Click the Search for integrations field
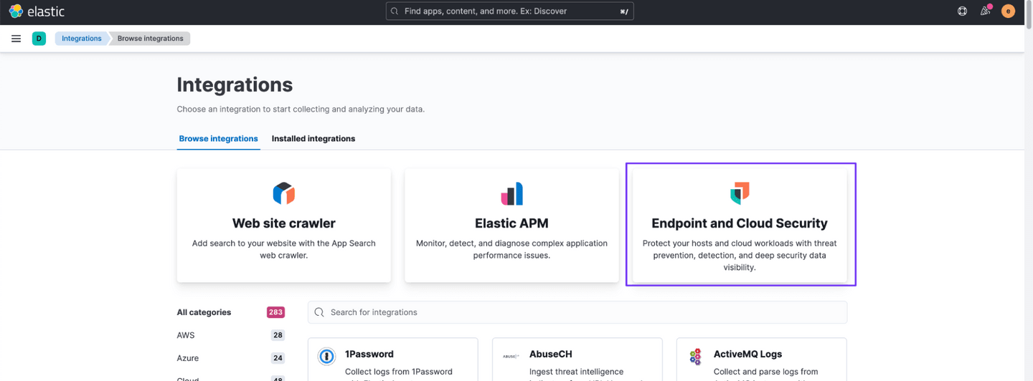Screen dimensions: 1033x381 577,312
